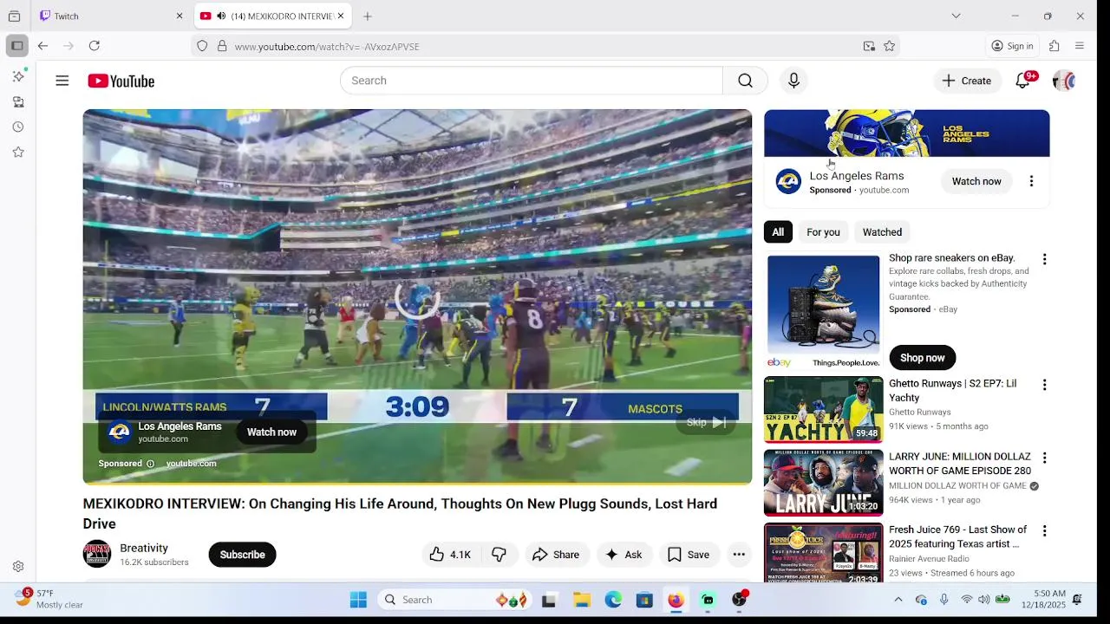
Task: Open tracking protection shield icon
Action: 202,46
